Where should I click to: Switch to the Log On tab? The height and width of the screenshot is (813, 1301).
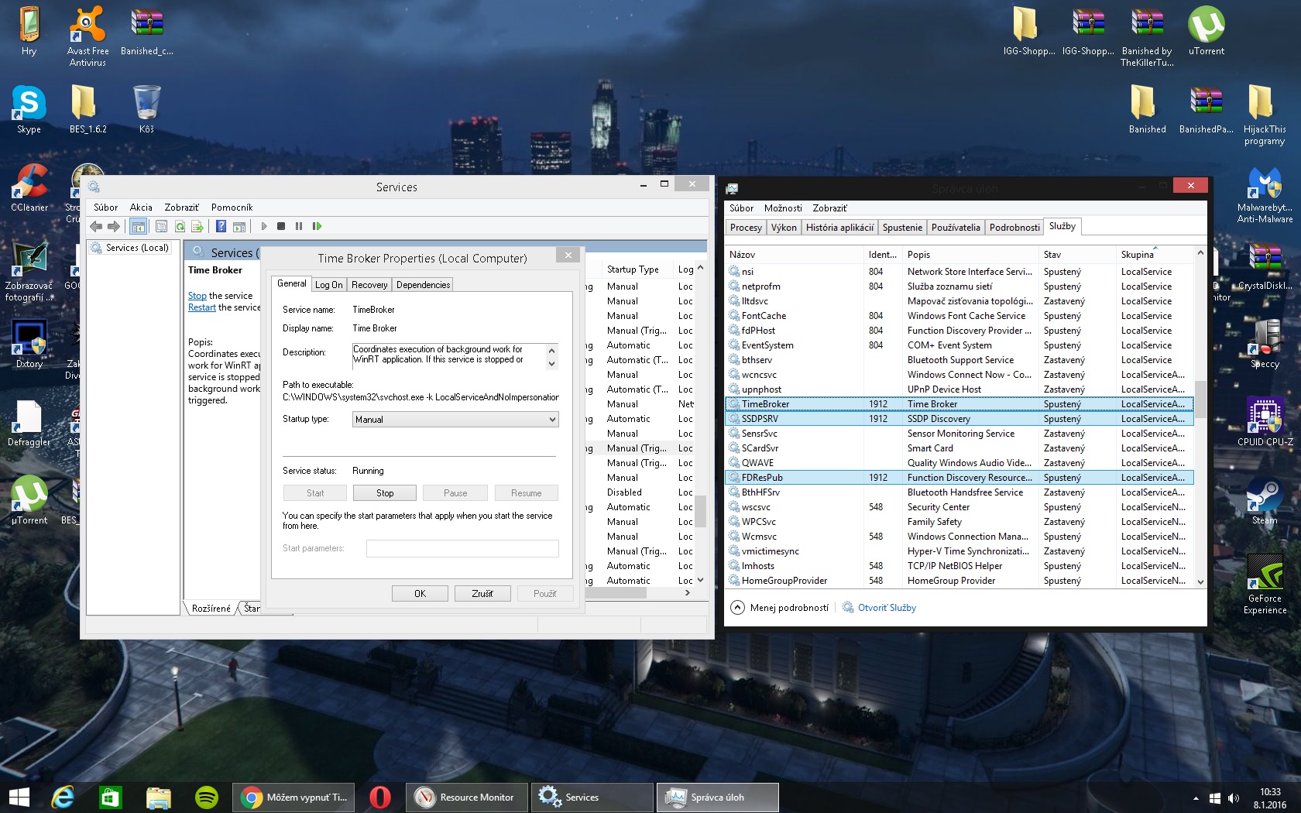[x=328, y=285]
